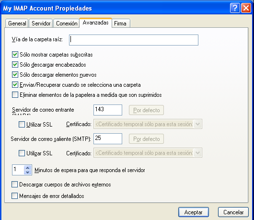Check Descargar cuerpos de archivos externos

click(14, 185)
